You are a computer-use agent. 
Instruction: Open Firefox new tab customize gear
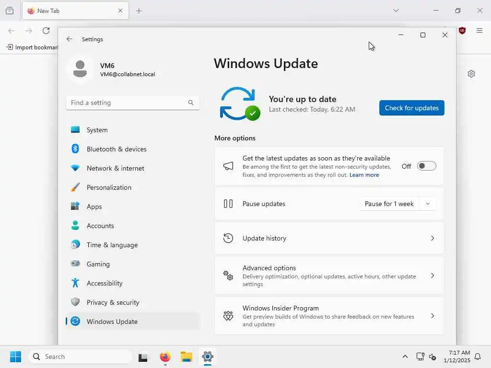click(471, 74)
